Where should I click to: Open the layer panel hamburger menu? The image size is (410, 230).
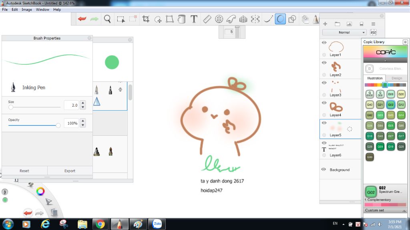pos(373,24)
